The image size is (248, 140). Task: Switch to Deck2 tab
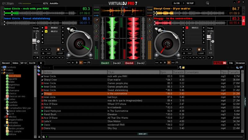click(141, 63)
